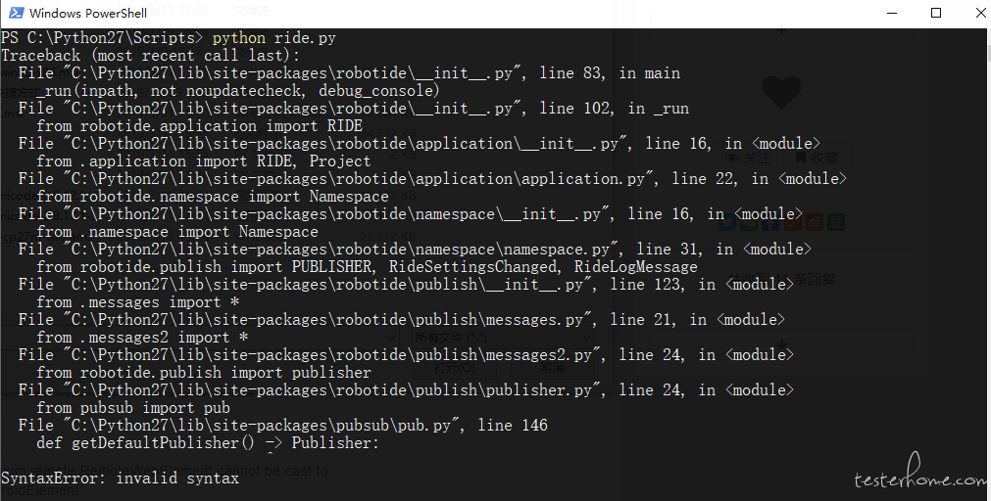The width and height of the screenshot is (991, 501).
Task: Click the faded 关注 follow button
Action: [748, 158]
